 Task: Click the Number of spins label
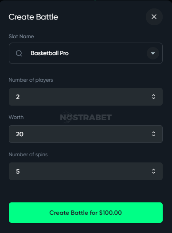point(28,154)
